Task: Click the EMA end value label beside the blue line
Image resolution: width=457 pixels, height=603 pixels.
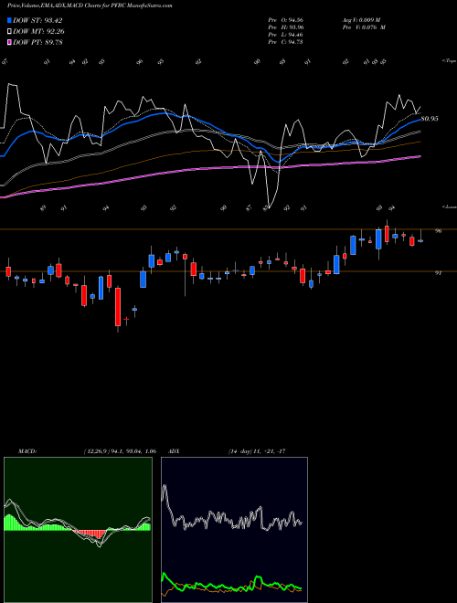Action: (430, 119)
